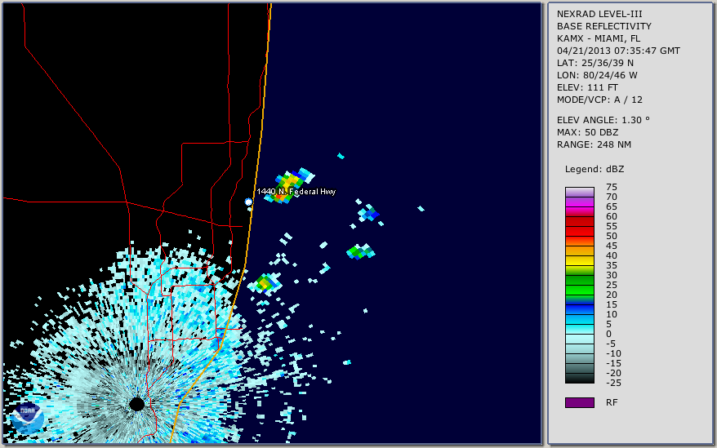Click the negative 25 legend value
The width and height of the screenshot is (717, 448).
(613, 383)
